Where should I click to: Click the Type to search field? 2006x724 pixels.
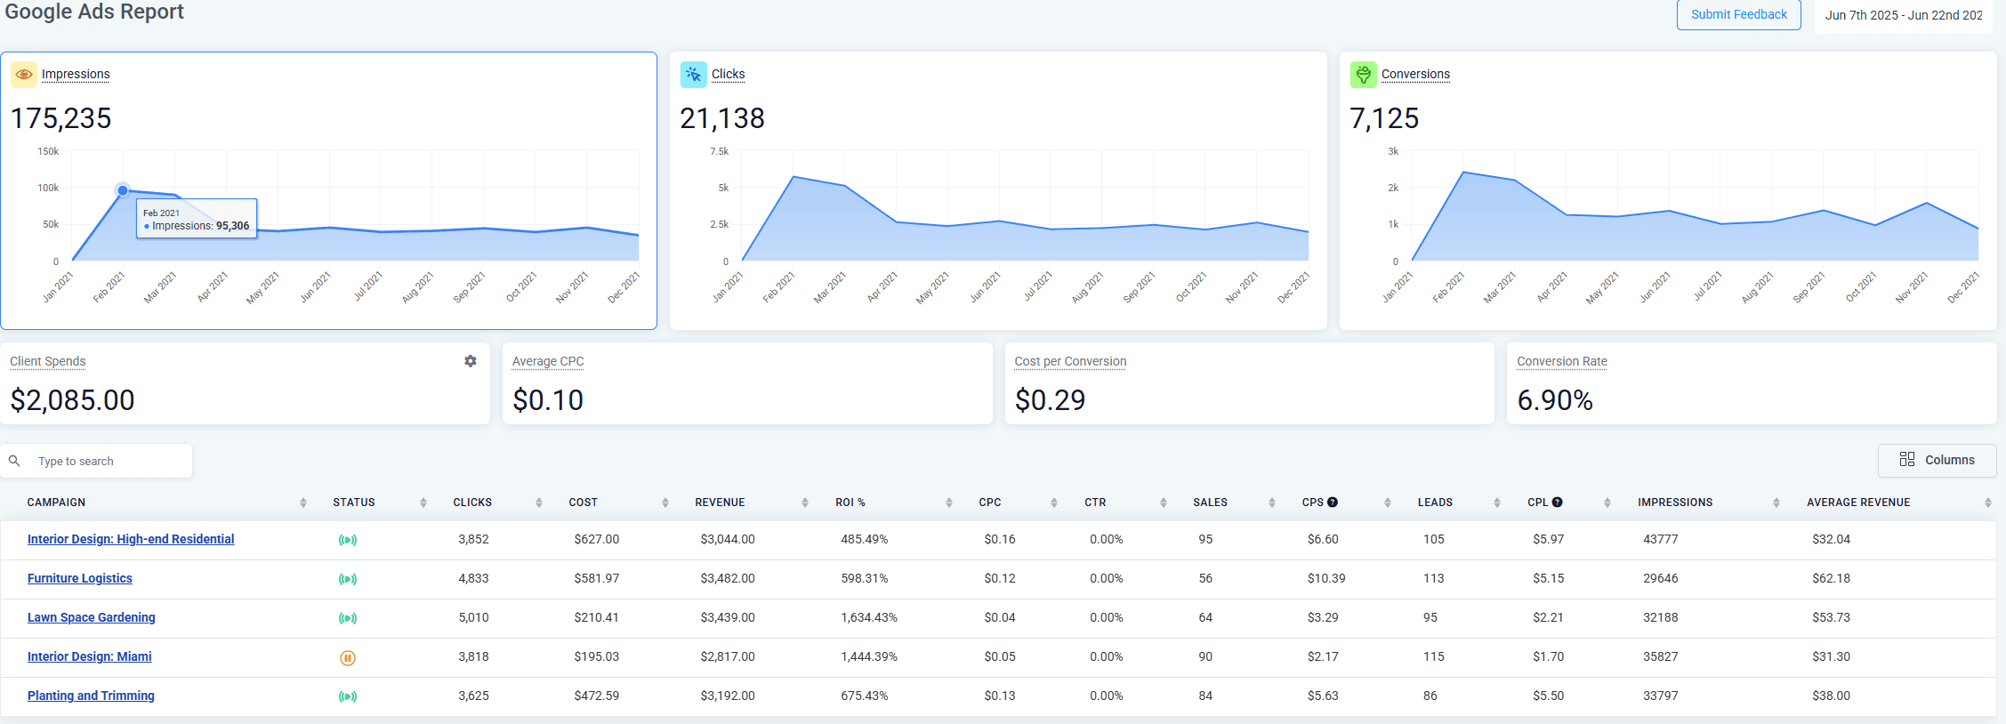coord(96,461)
